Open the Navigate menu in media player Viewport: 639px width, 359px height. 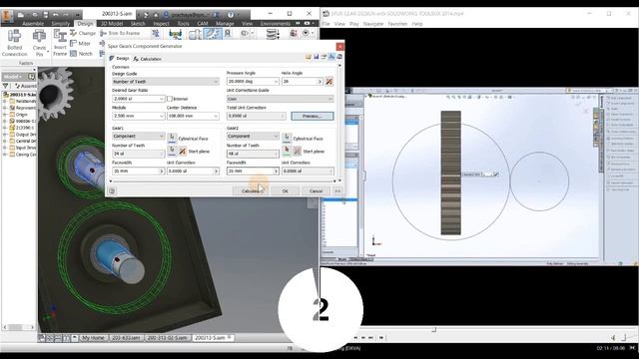372,24
